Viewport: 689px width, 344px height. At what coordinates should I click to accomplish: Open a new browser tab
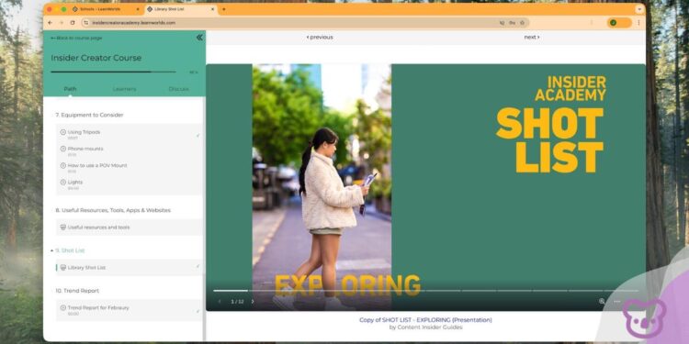(223, 9)
